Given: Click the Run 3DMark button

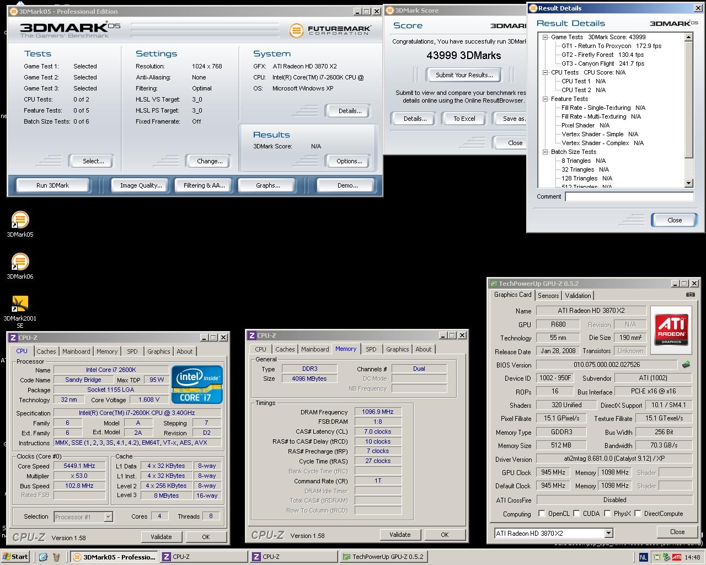Looking at the screenshot, I should coord(52,185).
